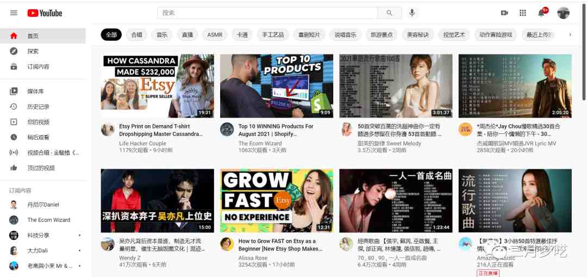The height and width of the screenshot is (277, 587).
Task: Select the 卡通 filter chip
Action: (242, 35)
